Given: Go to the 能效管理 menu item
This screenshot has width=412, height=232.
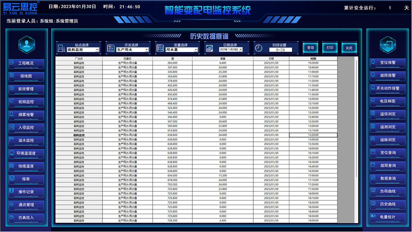Looking at the screenshot, I should tap(26, 89).
